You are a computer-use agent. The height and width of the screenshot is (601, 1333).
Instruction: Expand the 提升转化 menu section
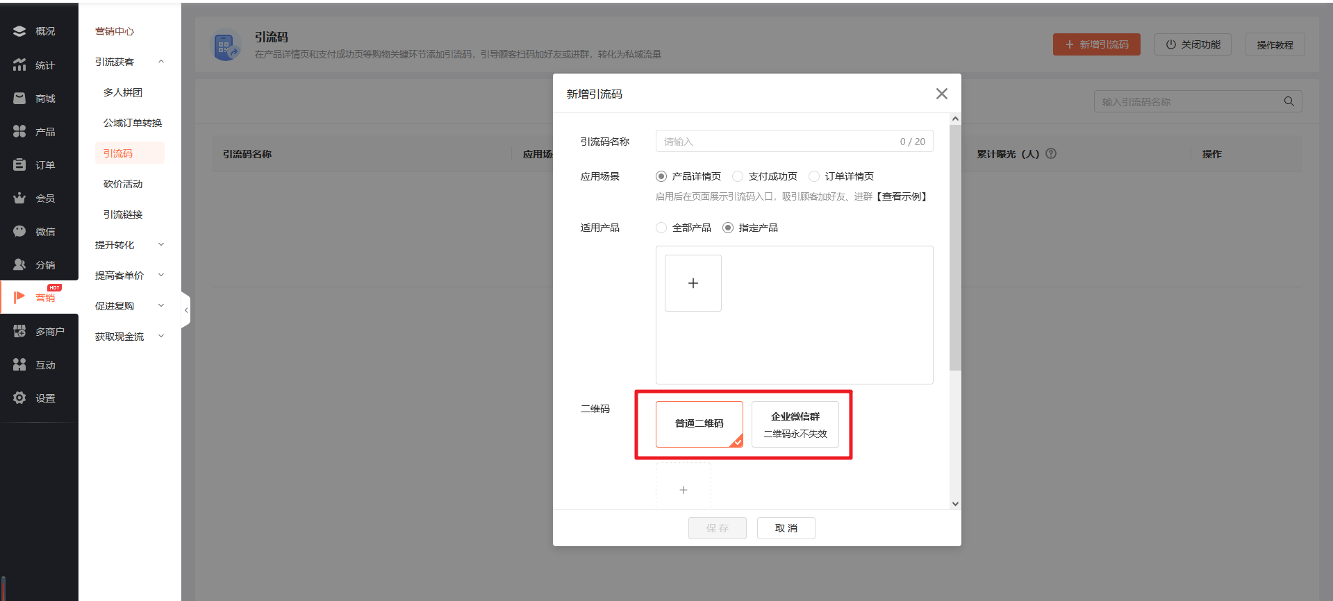pos(161,245)
